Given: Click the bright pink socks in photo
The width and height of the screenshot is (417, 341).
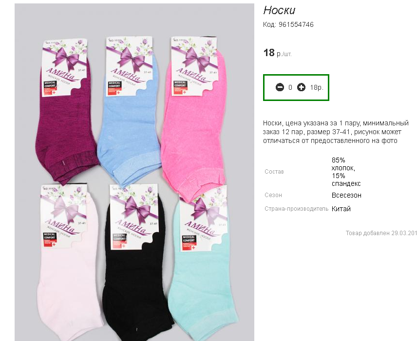Looking at the screenshot, I should (x=193, y=117).
